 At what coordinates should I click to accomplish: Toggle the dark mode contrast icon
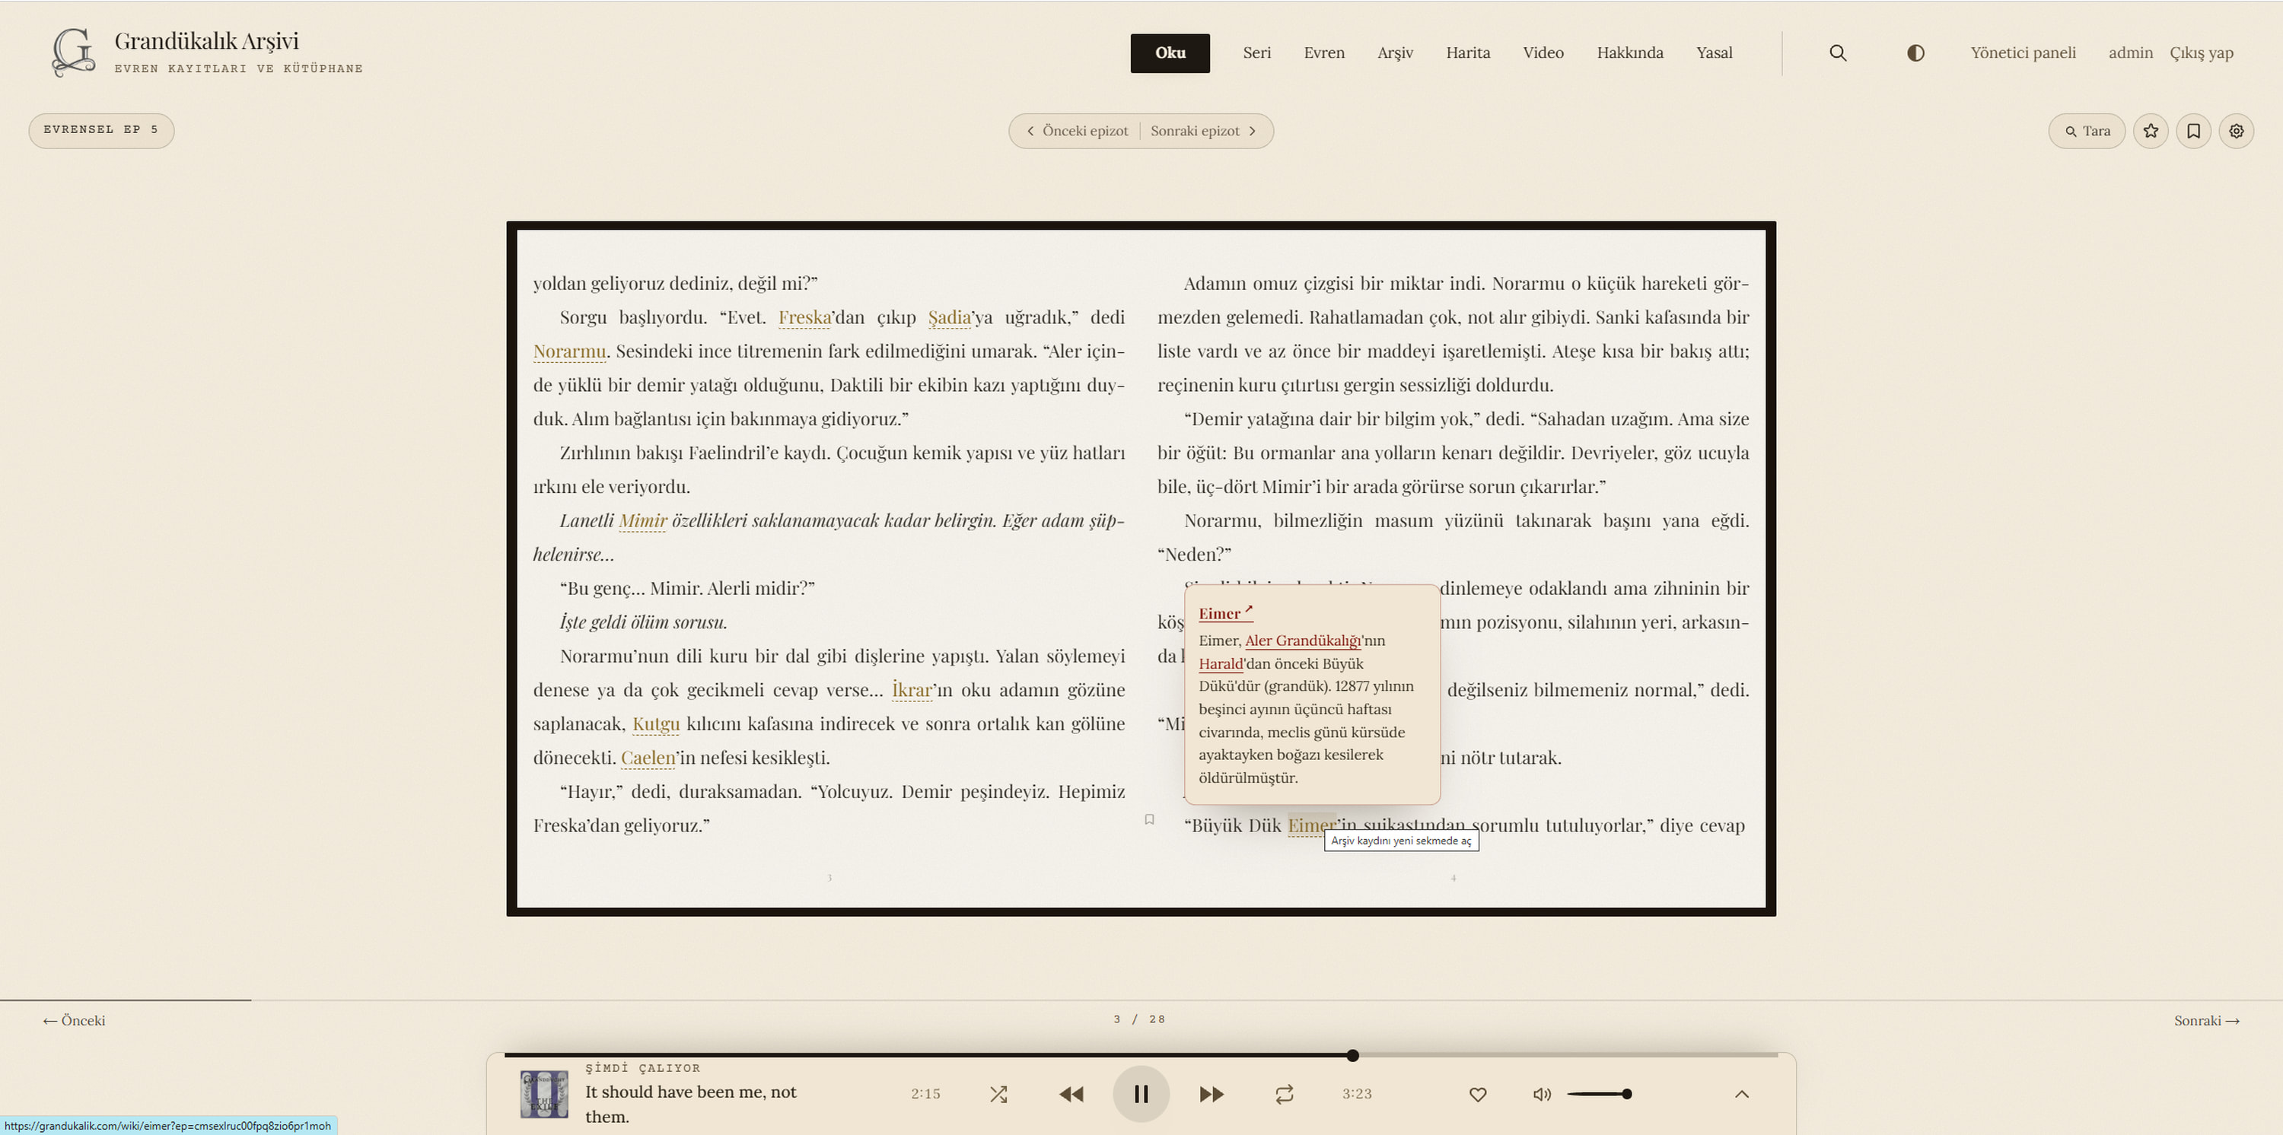coord(1915,53)
